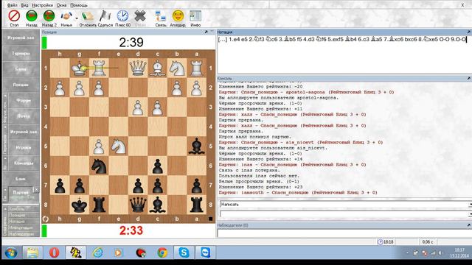Click the white pawn on f5
The image size is (472, 265).
(x=99, y=146)
